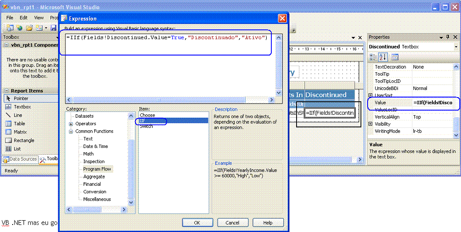The image size is (461, 232).
Task: Select Datasets in the Category tree
Action: click(85, 116)
